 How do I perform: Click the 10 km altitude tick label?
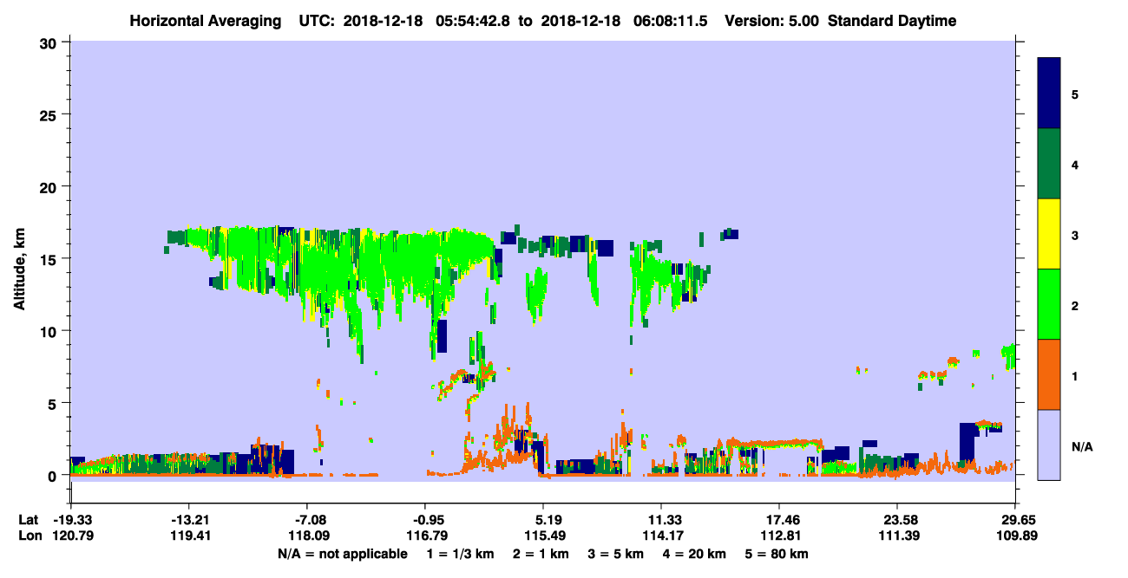pos(49,331)
